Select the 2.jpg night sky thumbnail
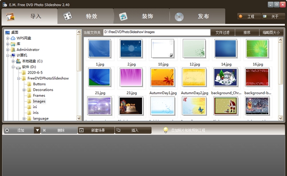Image resolution: width=287 pixels, height=176 pixels. [x=131, y=49]
